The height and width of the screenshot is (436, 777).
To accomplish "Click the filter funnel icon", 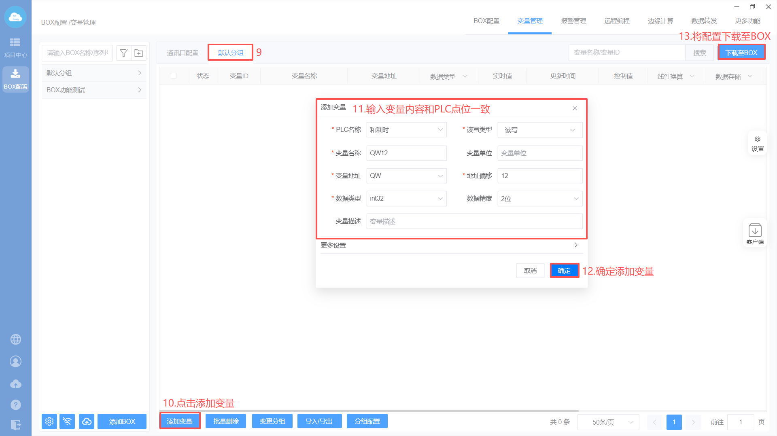I will click(124, 53).
